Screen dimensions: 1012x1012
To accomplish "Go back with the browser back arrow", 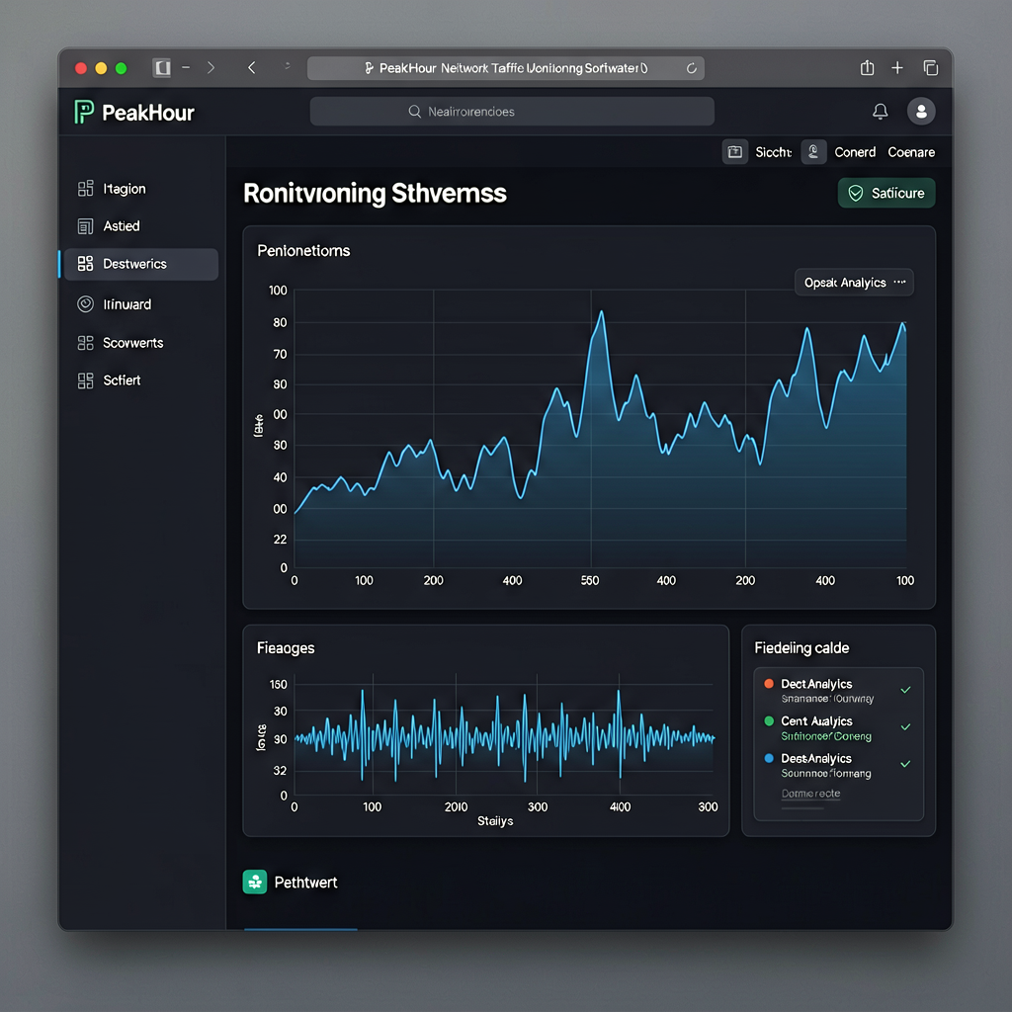I will pyautogui.click(x=252, y=68).
